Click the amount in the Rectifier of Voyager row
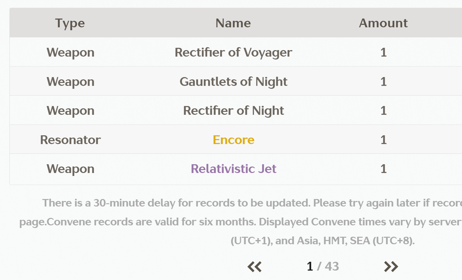This screenshot has height=280, width=462. (384, 52)
